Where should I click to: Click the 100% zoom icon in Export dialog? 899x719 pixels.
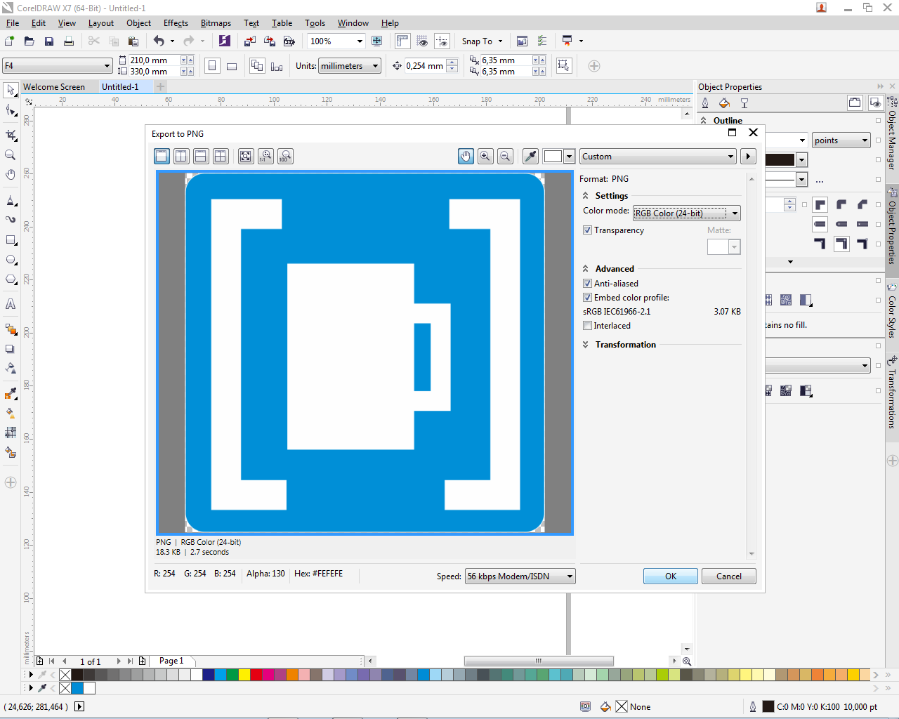pos(285,156)
